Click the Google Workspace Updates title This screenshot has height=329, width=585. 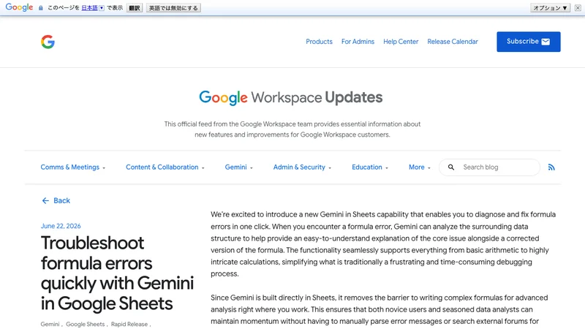tap(290, 98)
